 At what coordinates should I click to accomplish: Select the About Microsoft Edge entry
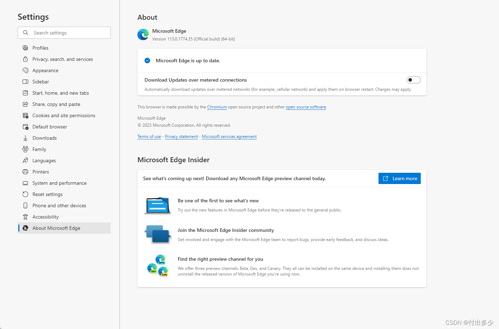tap(64, 228)
